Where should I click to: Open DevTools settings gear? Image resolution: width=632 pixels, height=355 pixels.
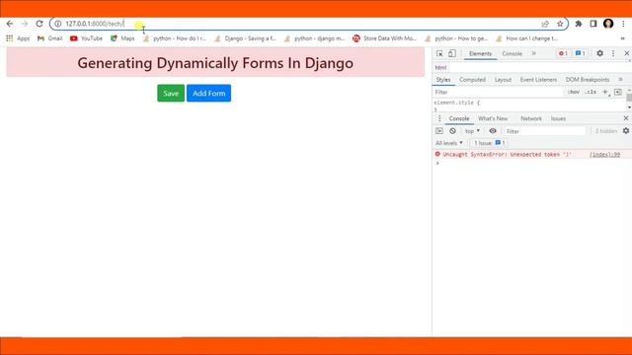tap(599, 53)
